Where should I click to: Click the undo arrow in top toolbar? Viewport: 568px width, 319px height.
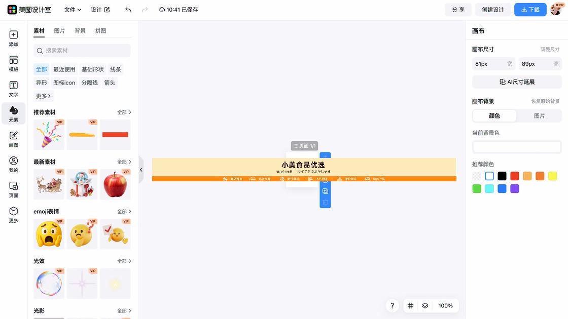128,9
